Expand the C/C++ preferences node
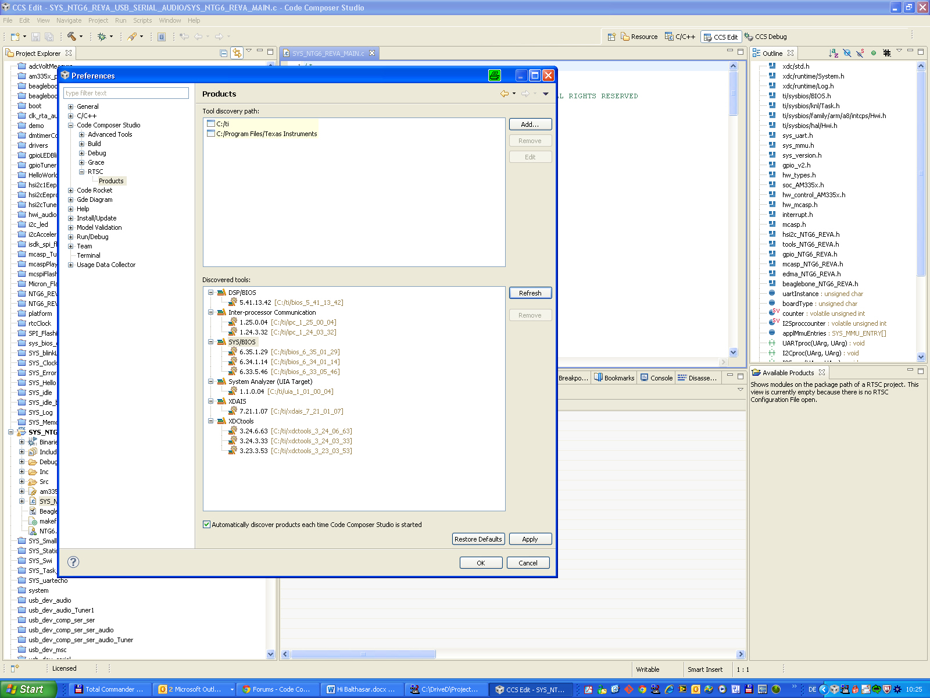Image resolution: width=930 pixels, height=698 pixels. click(71, 116)
